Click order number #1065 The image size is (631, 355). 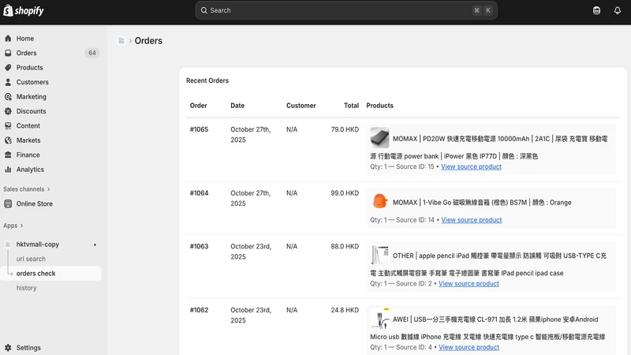click(200, 129)
